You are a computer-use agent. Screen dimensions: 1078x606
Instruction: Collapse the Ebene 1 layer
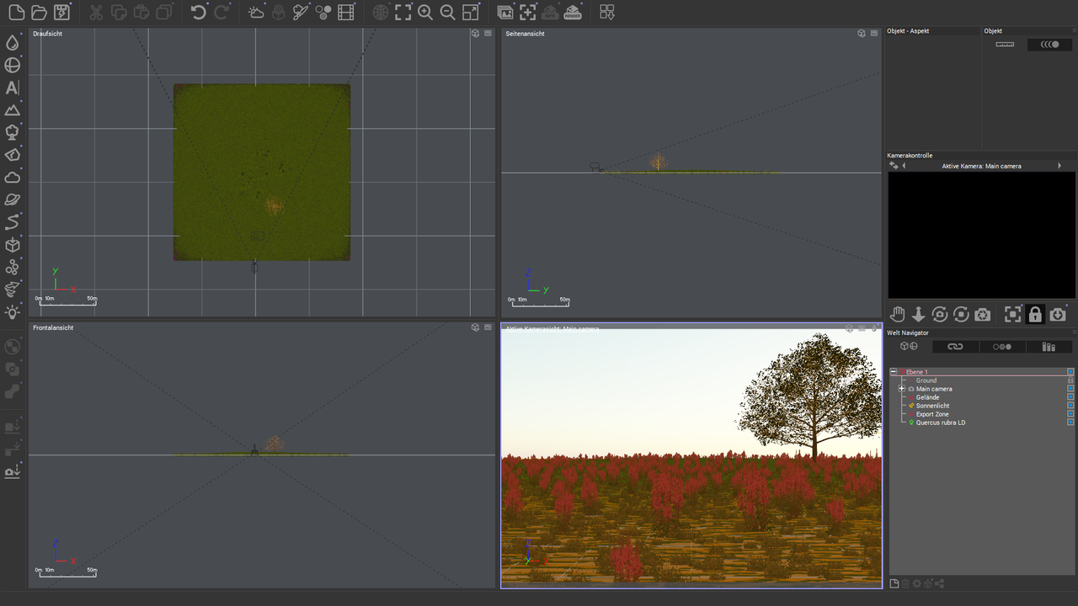pos(893,372)
